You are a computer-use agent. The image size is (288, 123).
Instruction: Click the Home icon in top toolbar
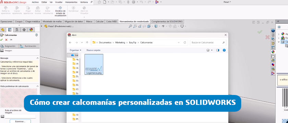pyautogui.click(x=99, y=2)
